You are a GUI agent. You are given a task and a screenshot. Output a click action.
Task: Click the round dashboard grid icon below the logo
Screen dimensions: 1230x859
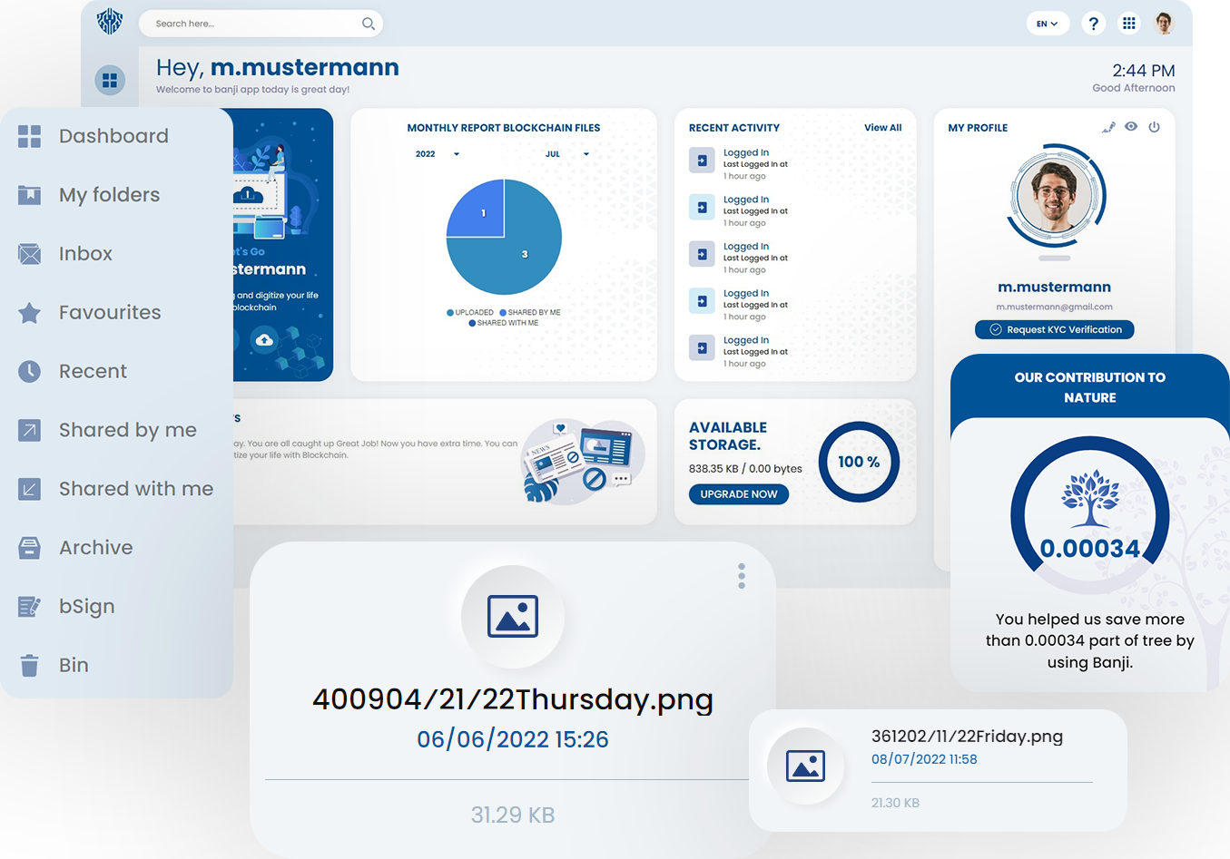pyautogui.click(x=110, y=81)
